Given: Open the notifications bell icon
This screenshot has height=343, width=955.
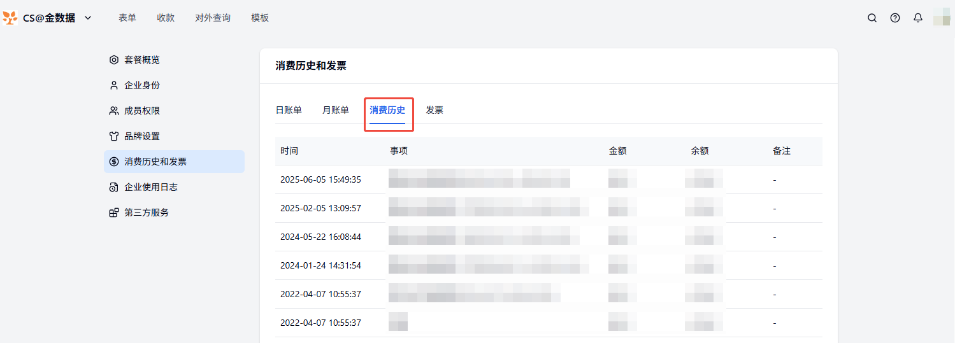Looking at the screenshot, I should pos(918,18).
